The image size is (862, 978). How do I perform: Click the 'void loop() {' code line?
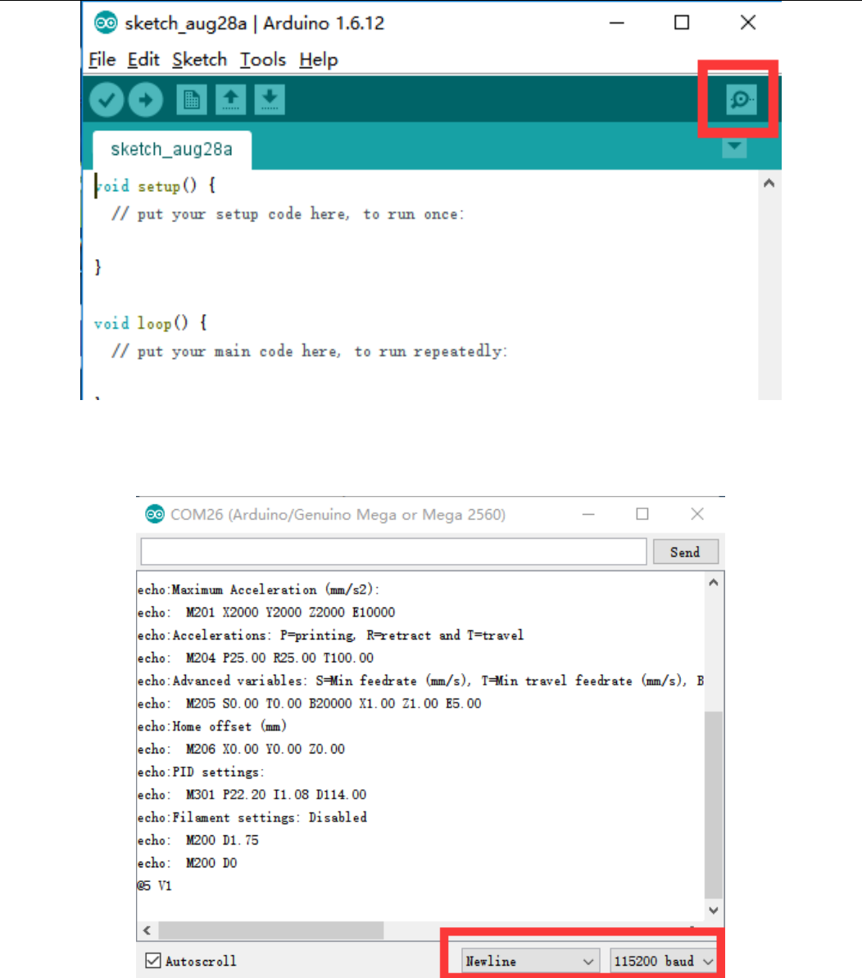(151, 323)
